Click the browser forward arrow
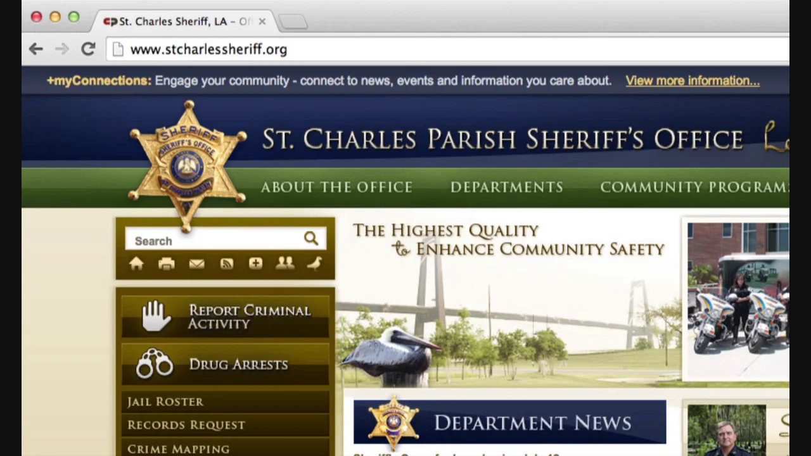This screenshot has width=811, height=456. click(61, 49)
